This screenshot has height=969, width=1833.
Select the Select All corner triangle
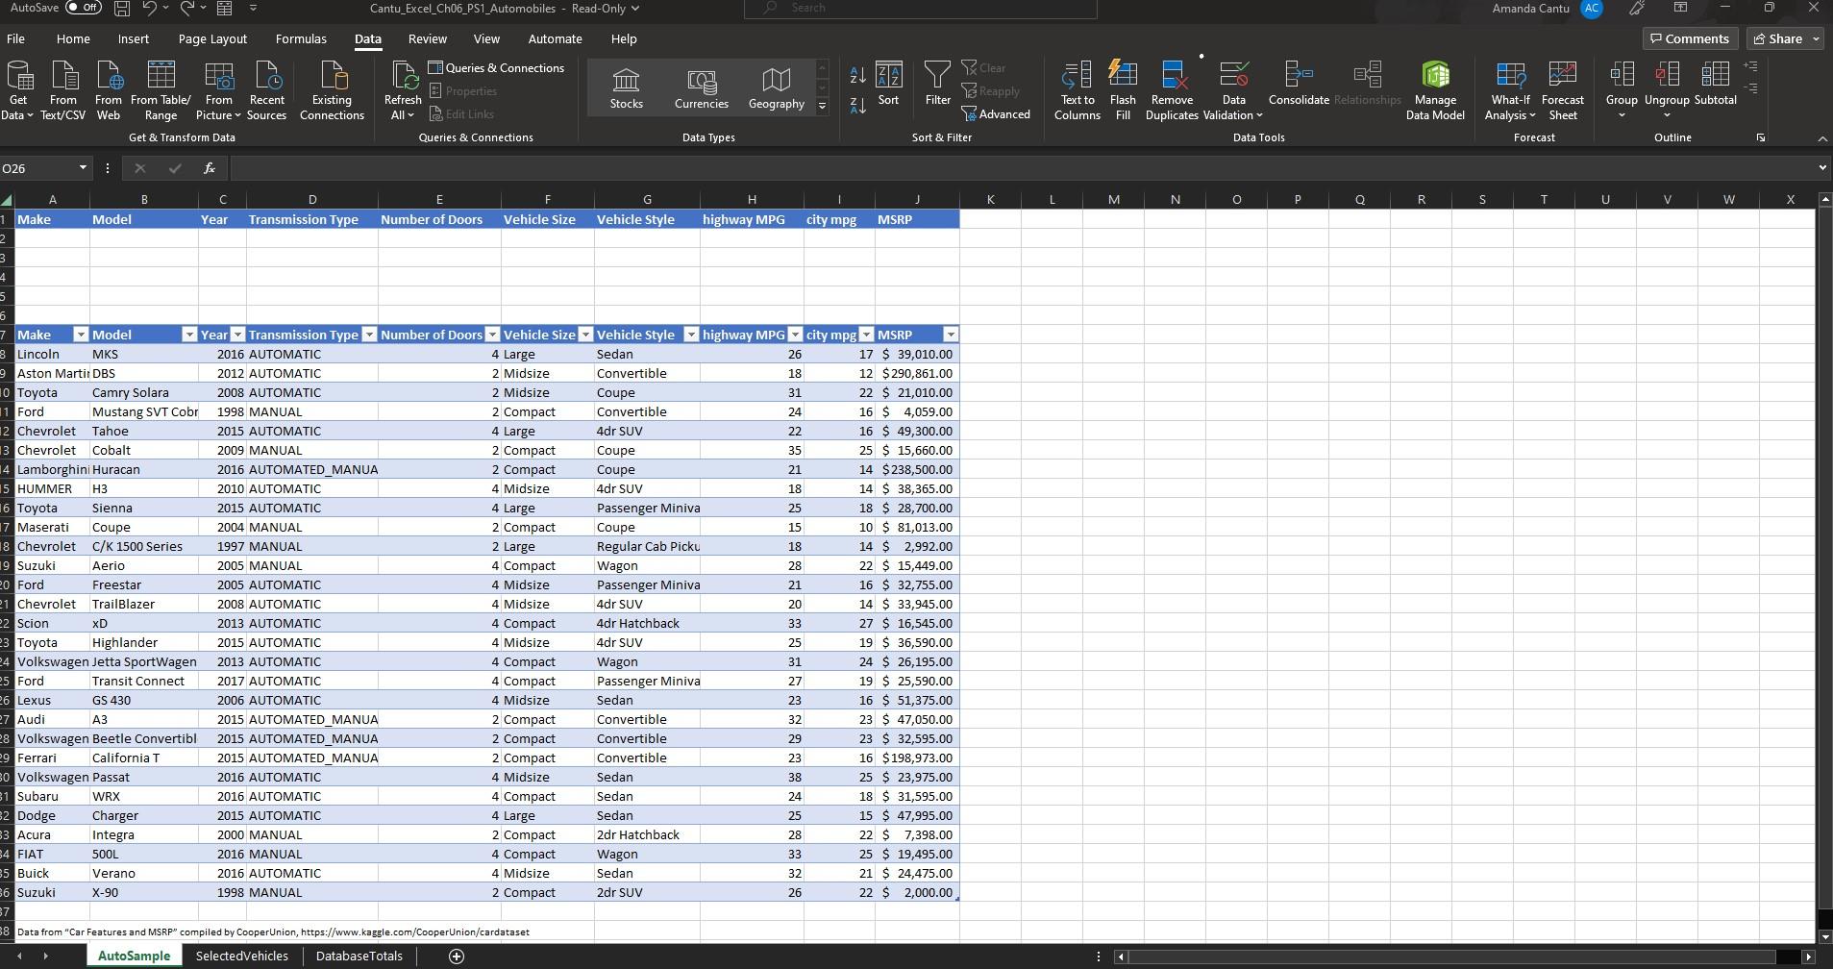pyautogui.click(x=7, y=200)
